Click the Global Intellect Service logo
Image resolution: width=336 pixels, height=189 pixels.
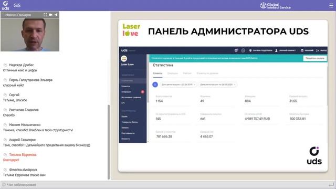point(275,6)
